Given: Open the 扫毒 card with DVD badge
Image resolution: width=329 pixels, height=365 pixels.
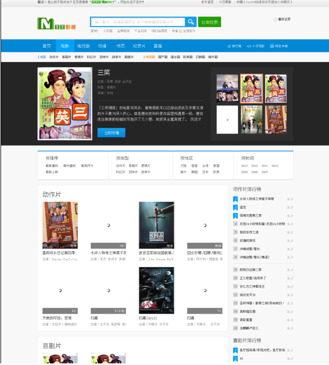Looking at the screenshot, I should pyautogui.click(x=108, y=290).
